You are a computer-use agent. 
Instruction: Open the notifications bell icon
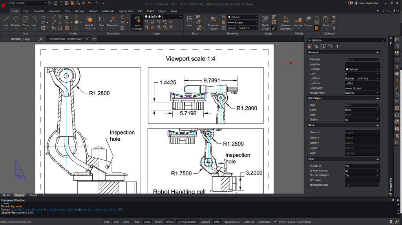pos(350,3)
